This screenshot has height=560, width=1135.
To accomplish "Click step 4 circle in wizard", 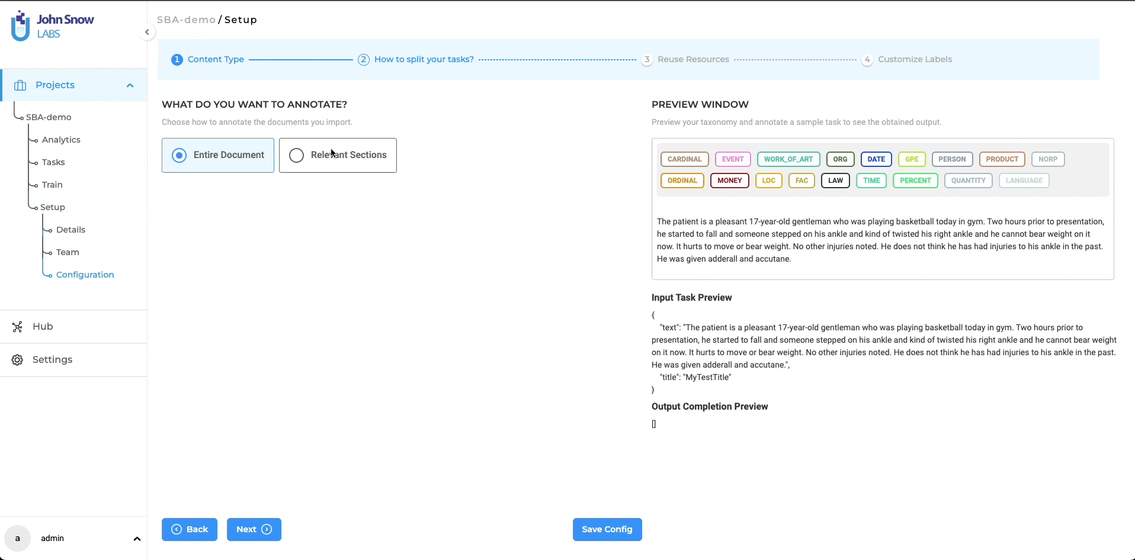I will tap(867, 60).
